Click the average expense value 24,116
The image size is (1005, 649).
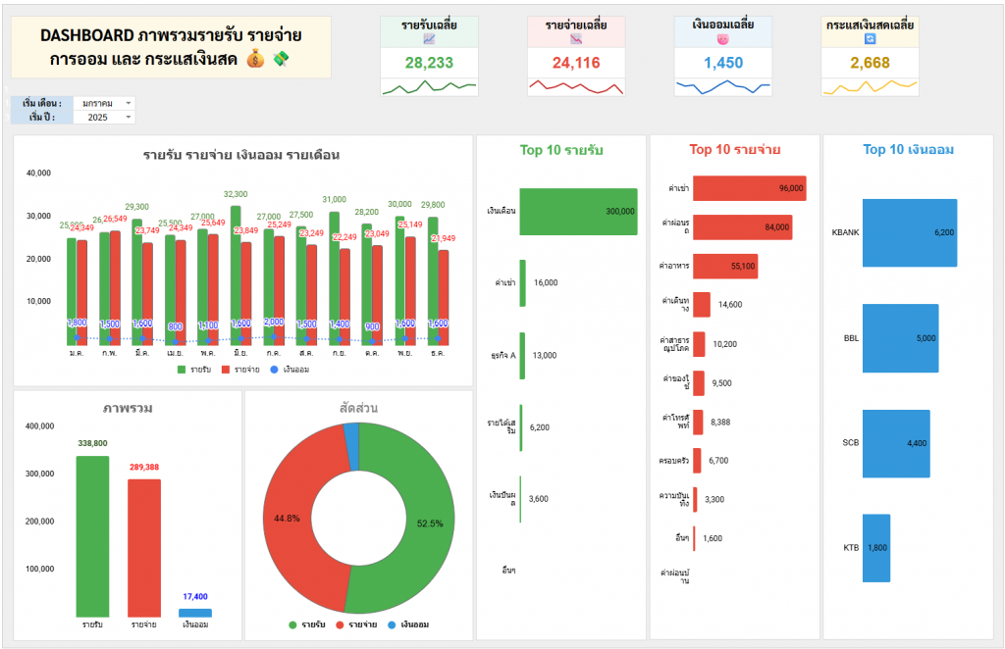(576, 63)
